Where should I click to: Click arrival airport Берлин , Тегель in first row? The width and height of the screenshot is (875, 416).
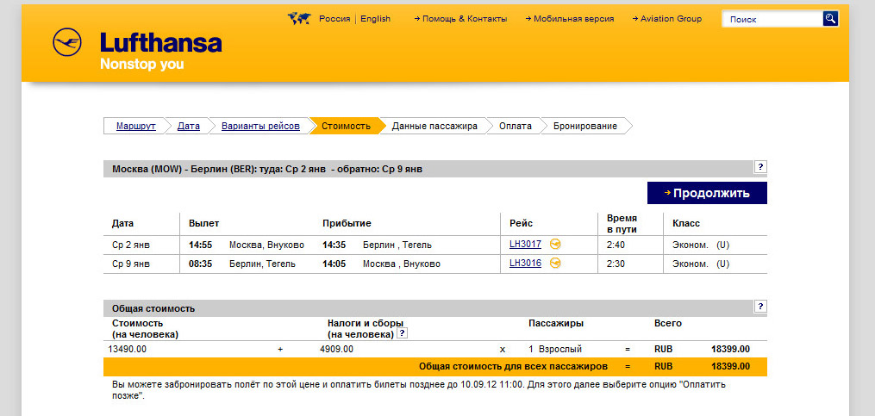(397, 245)
